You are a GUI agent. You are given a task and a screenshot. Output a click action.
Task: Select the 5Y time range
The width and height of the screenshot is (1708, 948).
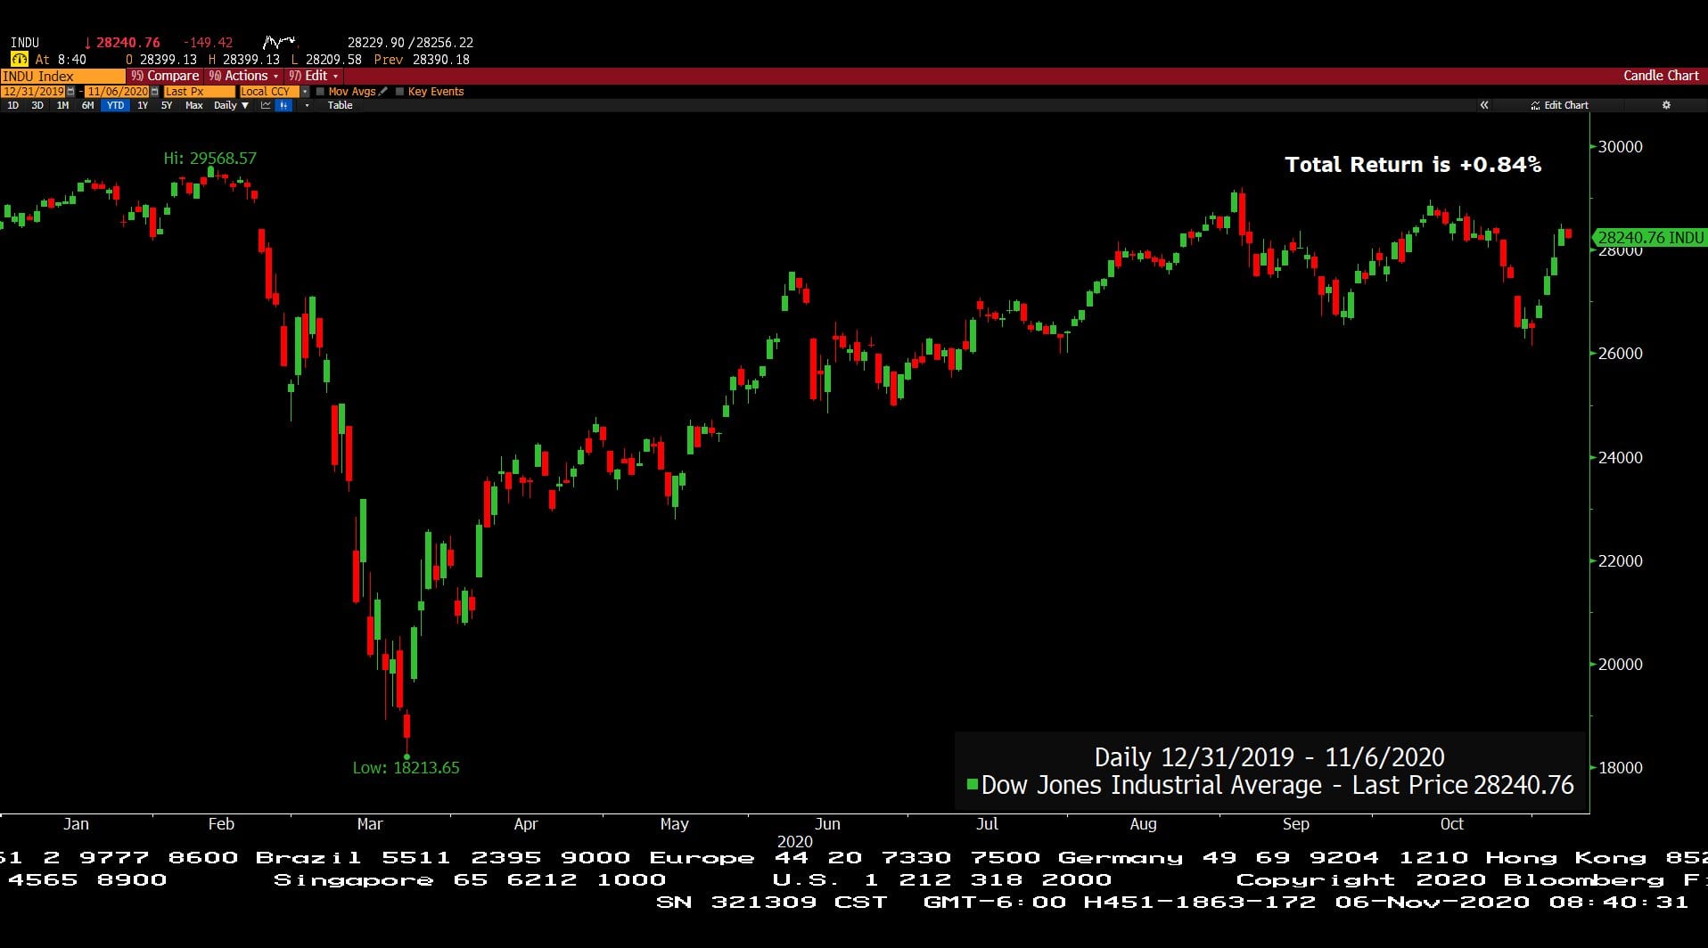point(167,105)
